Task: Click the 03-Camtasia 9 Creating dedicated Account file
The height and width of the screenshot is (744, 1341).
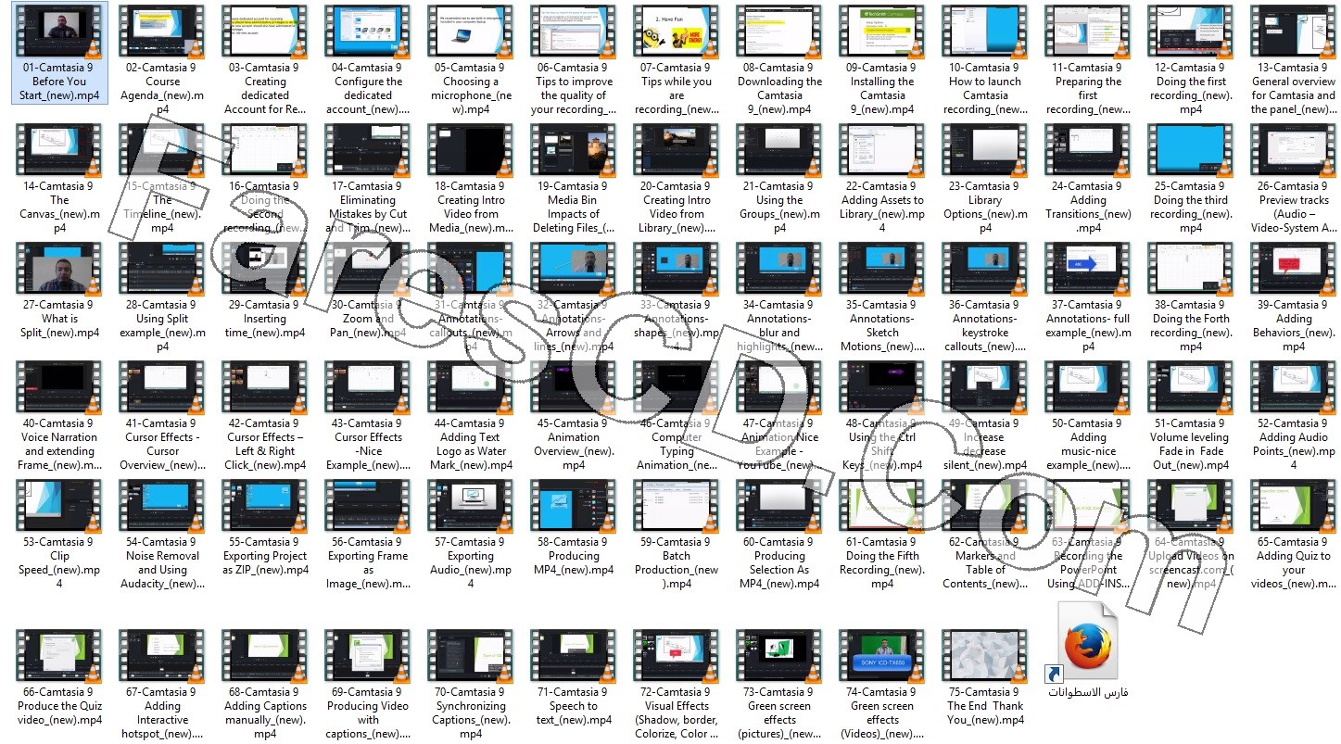Action: (265, 59)
